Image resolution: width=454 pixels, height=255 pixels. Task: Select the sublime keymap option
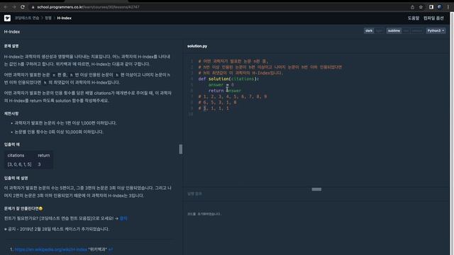(x=394, y=30)
